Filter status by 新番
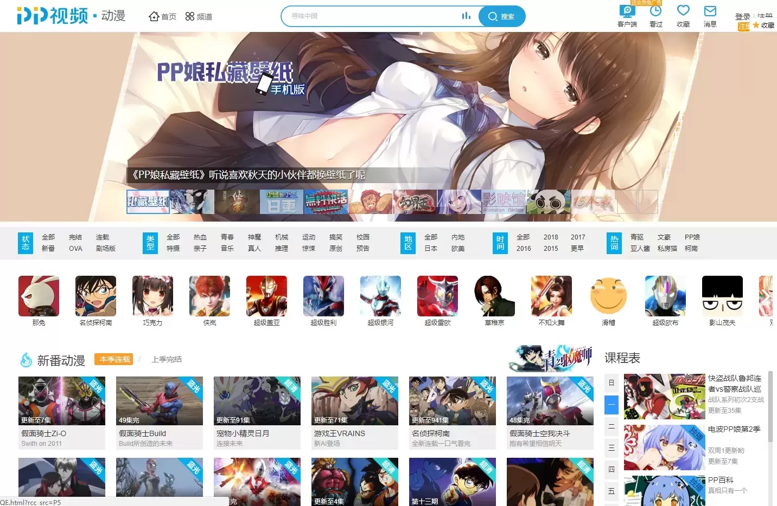The height and width of the screenshot is (506, 777). 48,249
